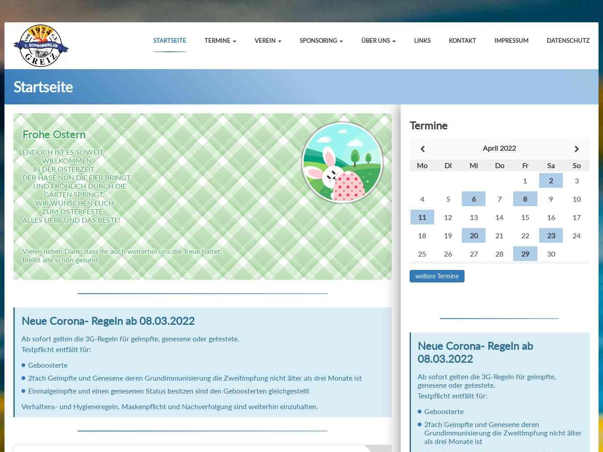Click the Easter bunny illustration
The height and width of the screenshot is (452, 603).
click(343, 162)
